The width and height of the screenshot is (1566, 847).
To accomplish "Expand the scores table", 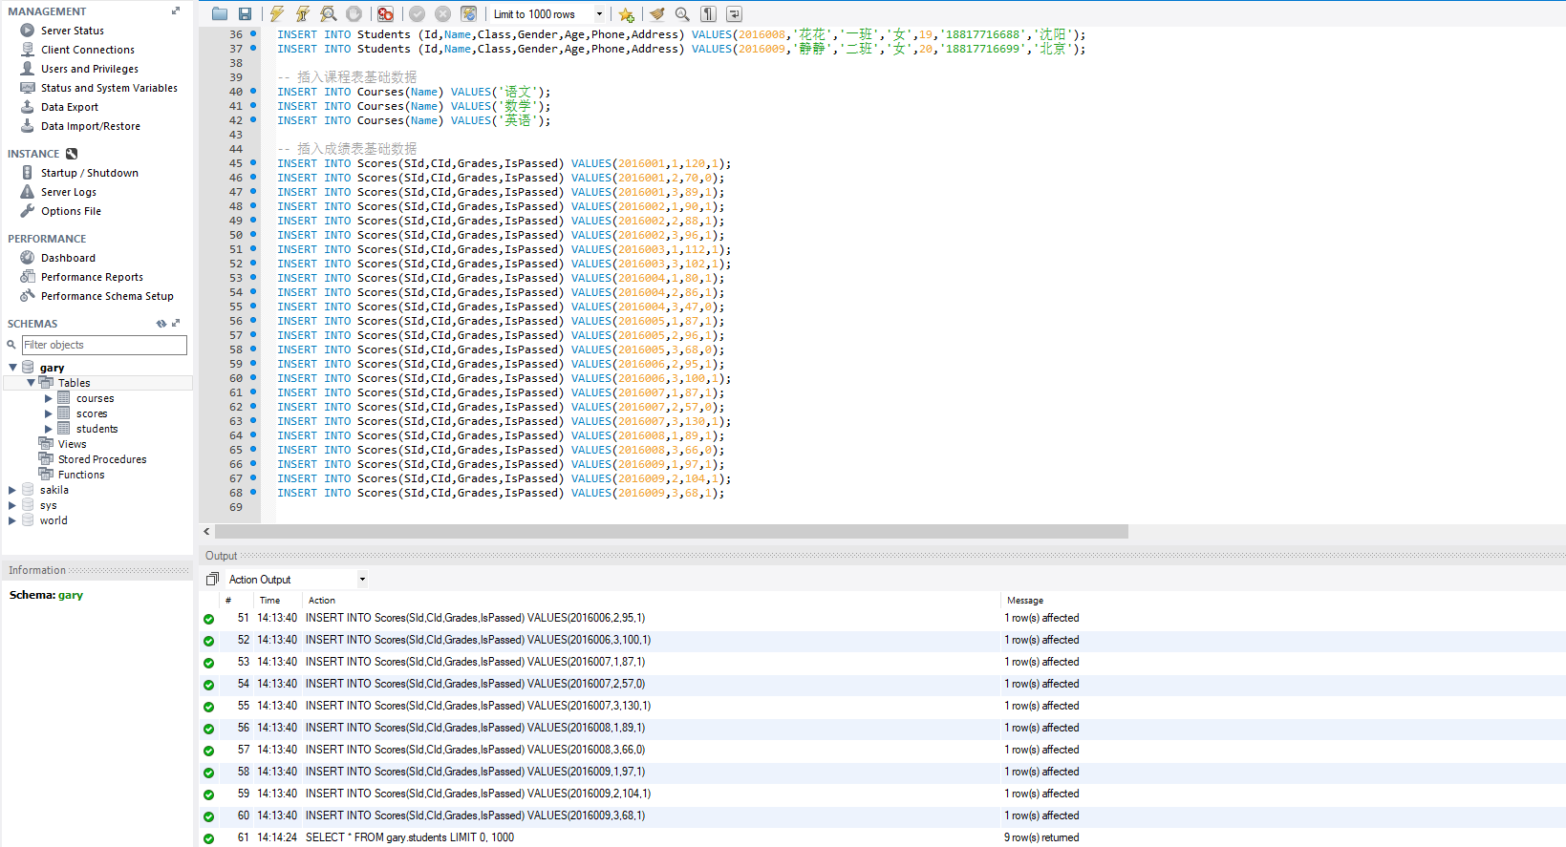I will pos(48,413).
